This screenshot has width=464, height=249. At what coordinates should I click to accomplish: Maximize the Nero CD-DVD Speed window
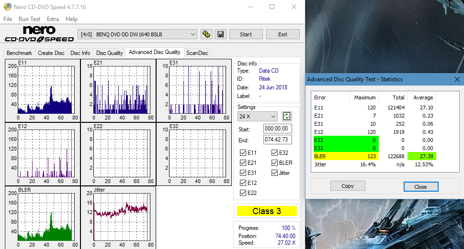(272, 7)
